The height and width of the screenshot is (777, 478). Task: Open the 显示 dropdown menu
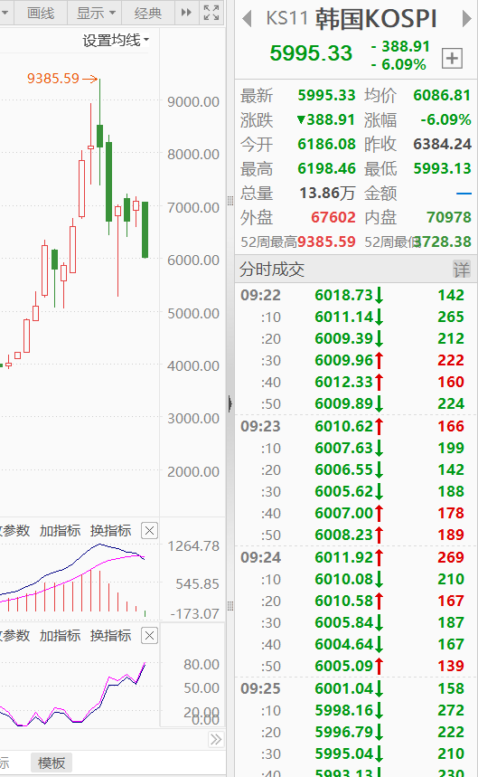(96, 13)
